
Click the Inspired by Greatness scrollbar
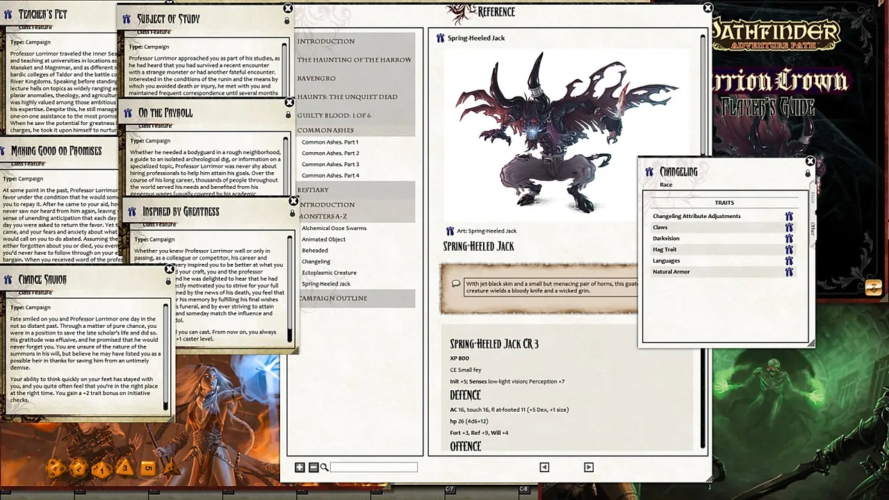(291, 287)
